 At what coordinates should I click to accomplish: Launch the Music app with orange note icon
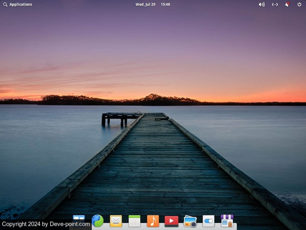(x=153, y=221)
